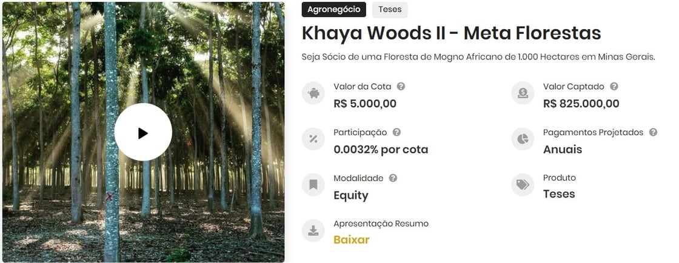Show help for Pagamentos Projetados
This screenshot has height=263, width=679.
pyautogui.click(x=653, y=132)
